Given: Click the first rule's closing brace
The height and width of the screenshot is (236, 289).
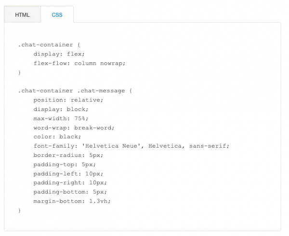Looking at the screenshot, I should point(20,72).
